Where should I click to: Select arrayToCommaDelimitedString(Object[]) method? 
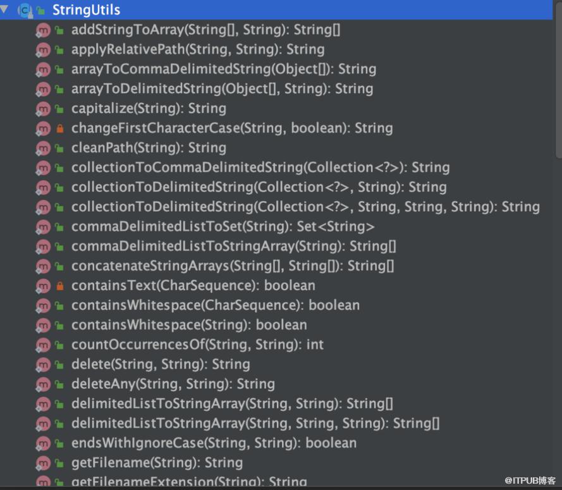pyautogui.click(x=224, y=69)
